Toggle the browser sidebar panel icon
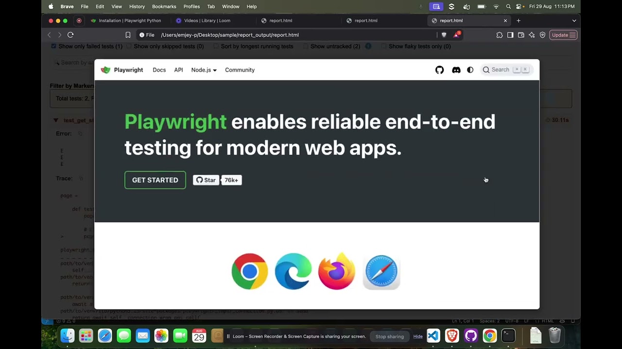 point(510,35)
